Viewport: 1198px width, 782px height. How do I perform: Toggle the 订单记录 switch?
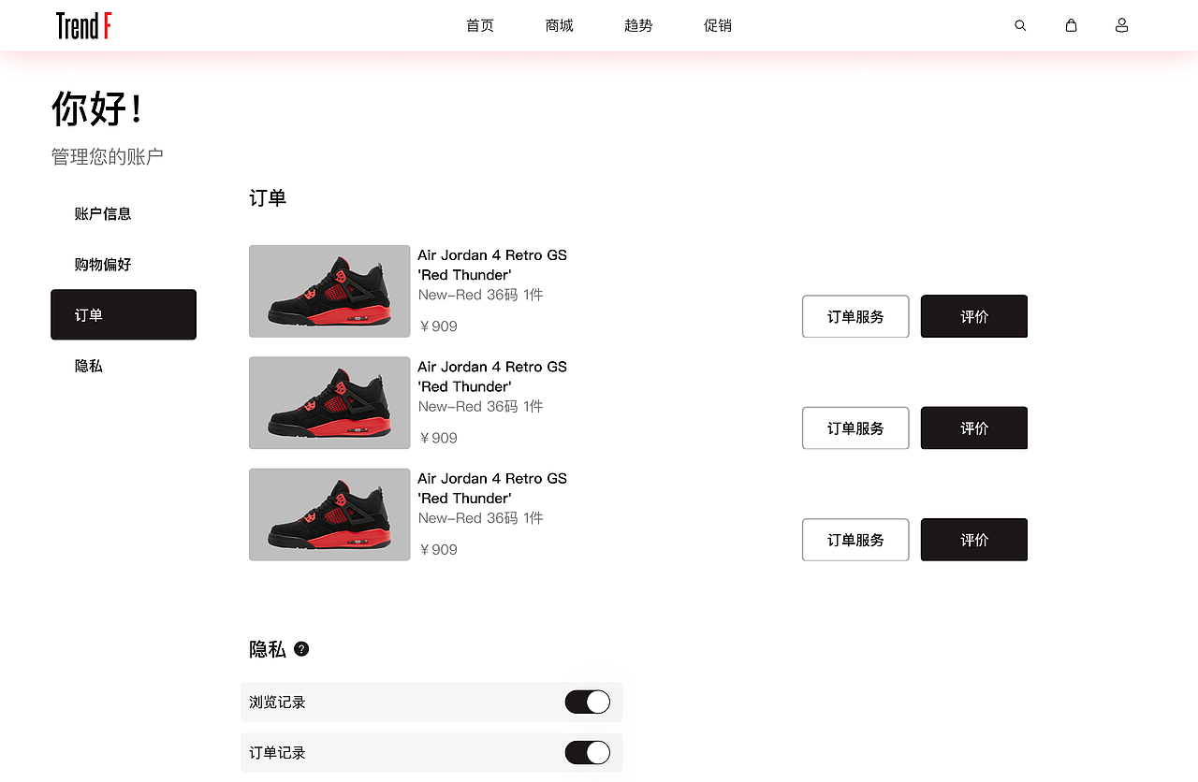587,752
